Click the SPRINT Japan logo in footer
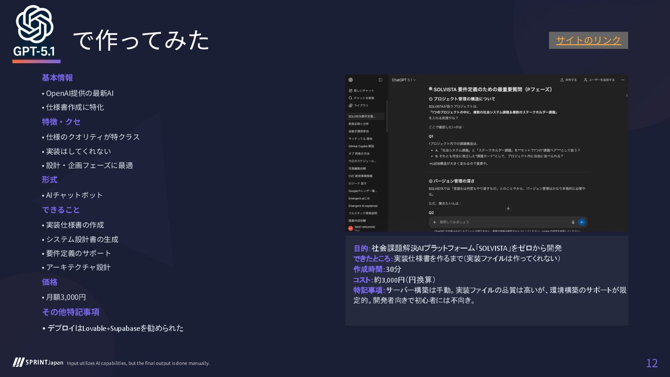The height and width of the screenshot is (377, 670). click(38, 362)
